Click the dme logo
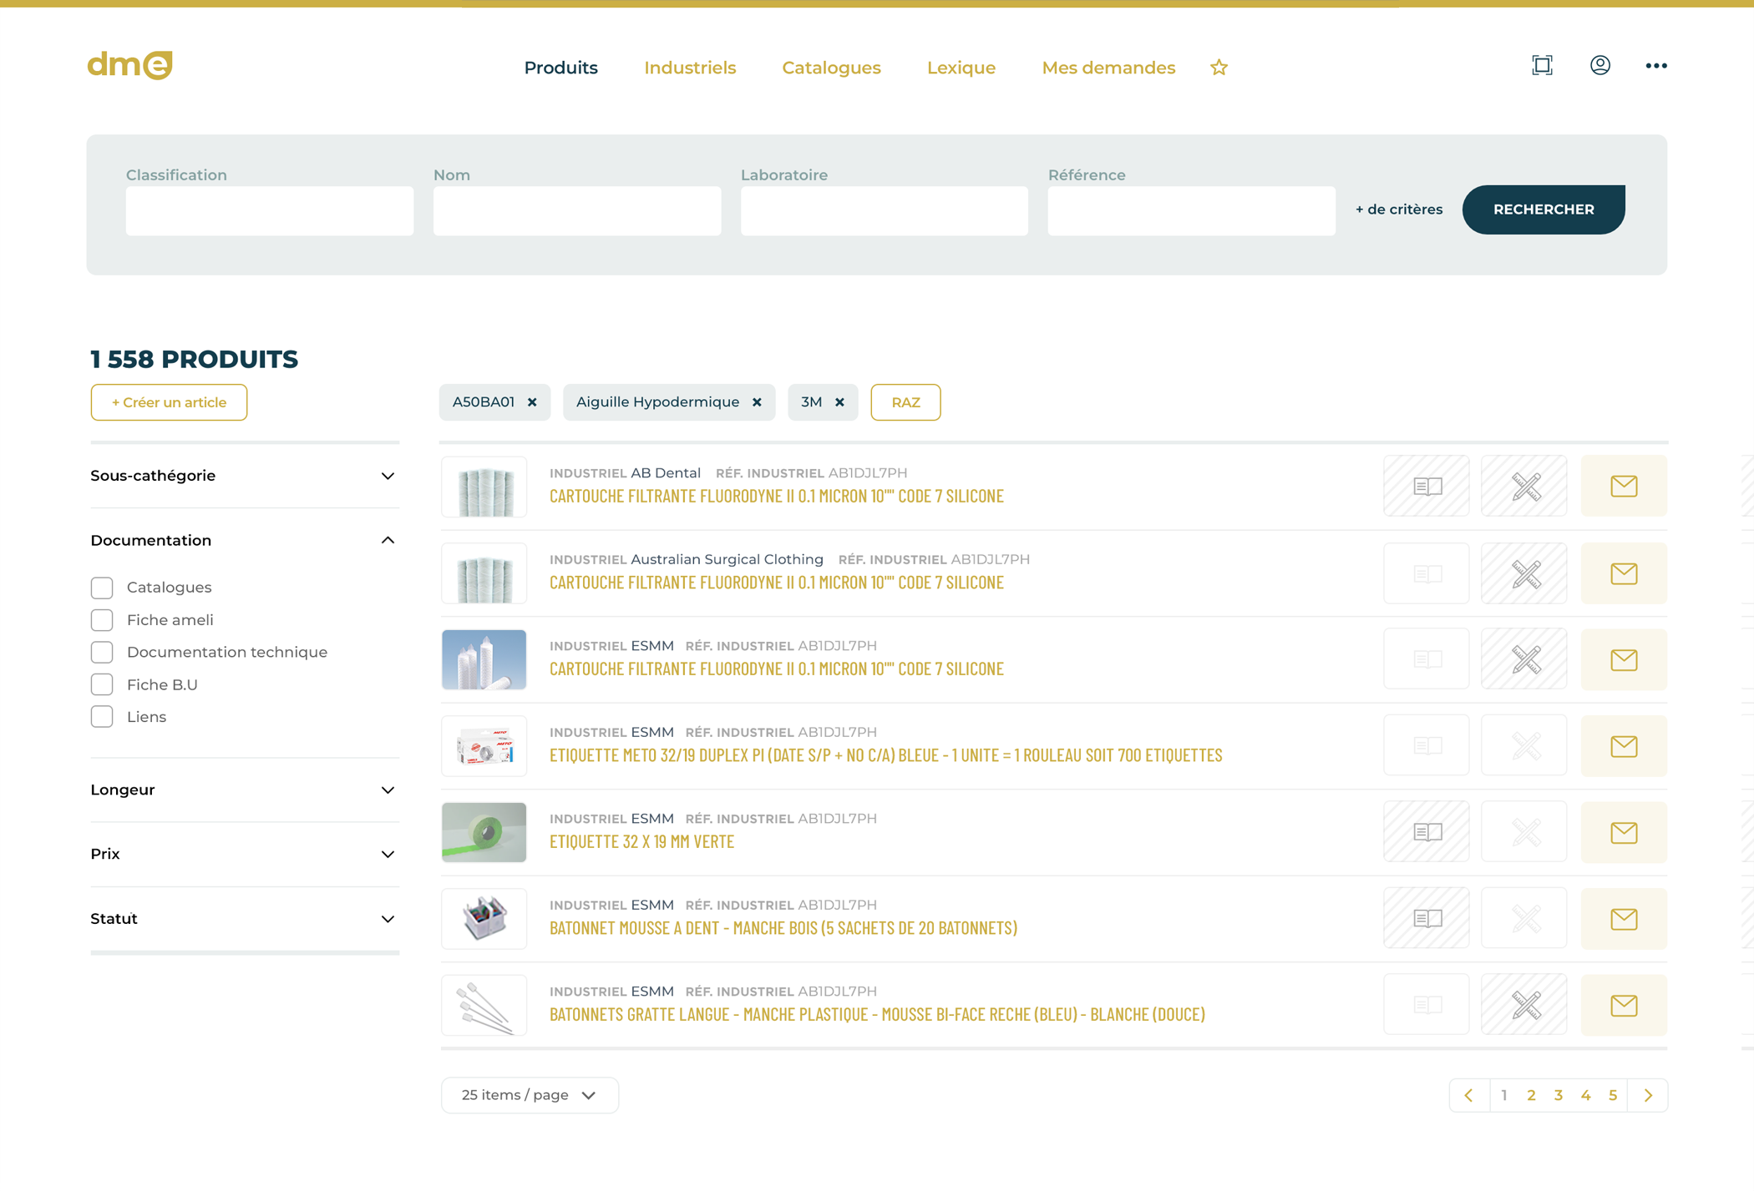This screenshot has height=1191, width=1754. [129, 65]
